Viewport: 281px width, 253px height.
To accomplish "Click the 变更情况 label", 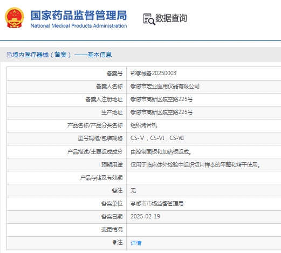I will click(112, 230).
